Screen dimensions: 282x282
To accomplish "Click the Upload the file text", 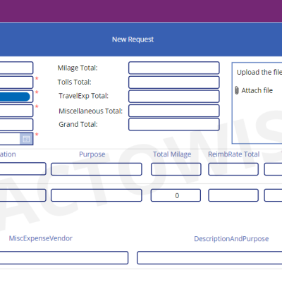I will point(259,72).
